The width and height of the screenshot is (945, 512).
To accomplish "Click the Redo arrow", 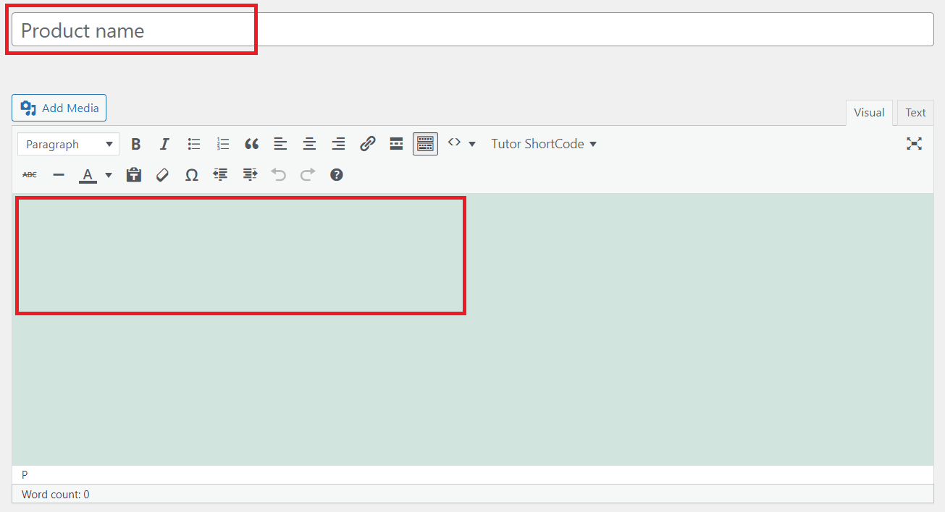I will click(x=308, y=175).
